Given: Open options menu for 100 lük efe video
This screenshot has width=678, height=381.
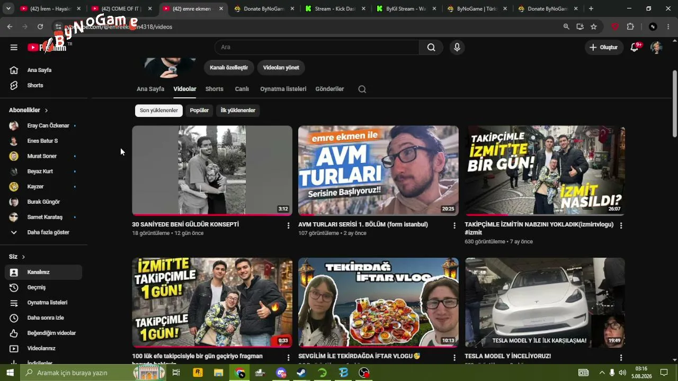Looking at the screenshot, I should point(288,358).
